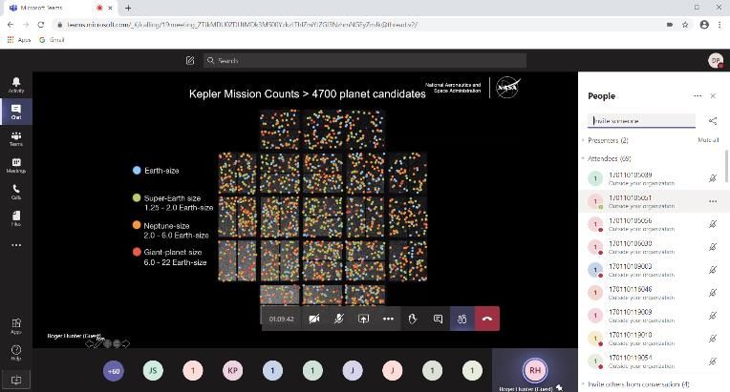This screenshot has height=392, width=730.
Task: Open People panel more options
Action: [698, 95]
